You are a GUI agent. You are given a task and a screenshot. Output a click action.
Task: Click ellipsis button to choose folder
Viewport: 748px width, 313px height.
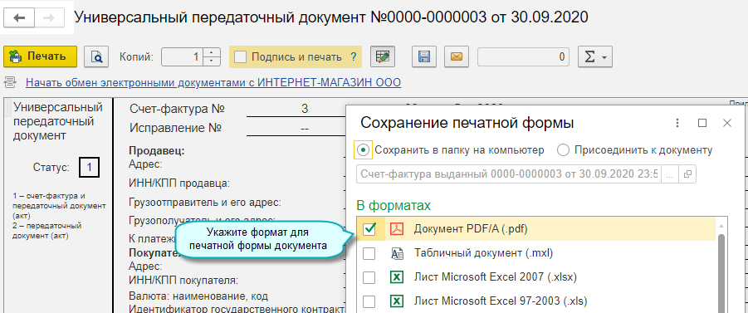click(x=670, y=174)
